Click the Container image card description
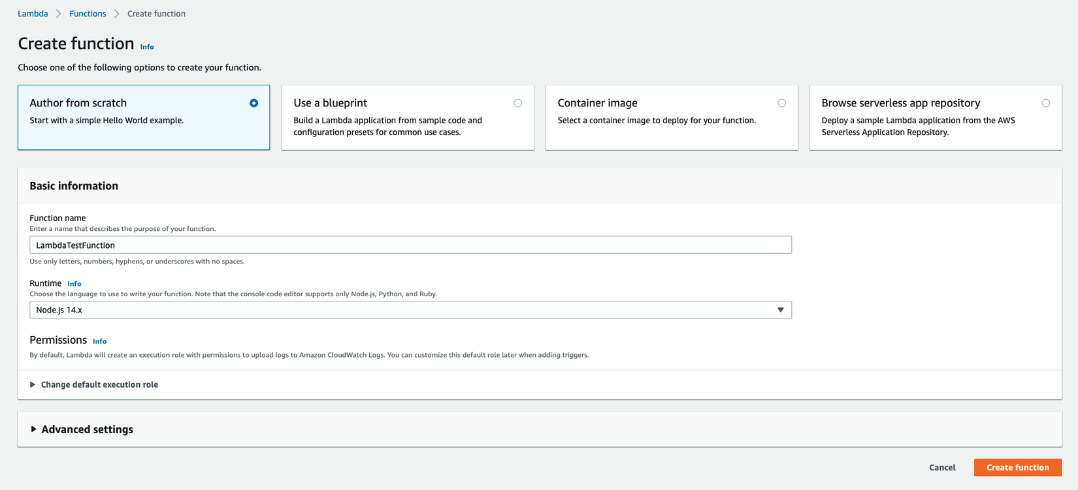Image resolution: width=1078 pixels, height=490 pixels. pos(656,121)
